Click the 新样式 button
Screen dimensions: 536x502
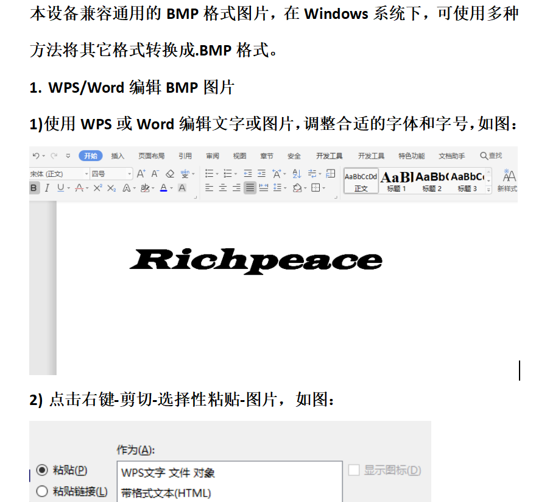pos(507,181)
